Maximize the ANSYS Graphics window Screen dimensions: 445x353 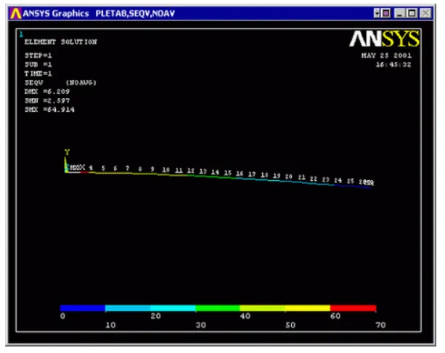412,13
